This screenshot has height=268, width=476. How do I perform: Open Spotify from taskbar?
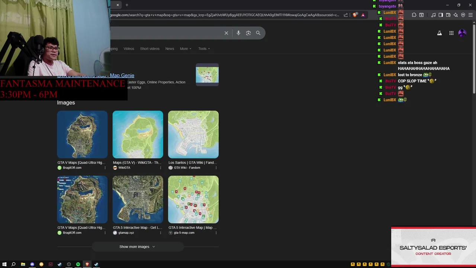[x=78, y=264]
